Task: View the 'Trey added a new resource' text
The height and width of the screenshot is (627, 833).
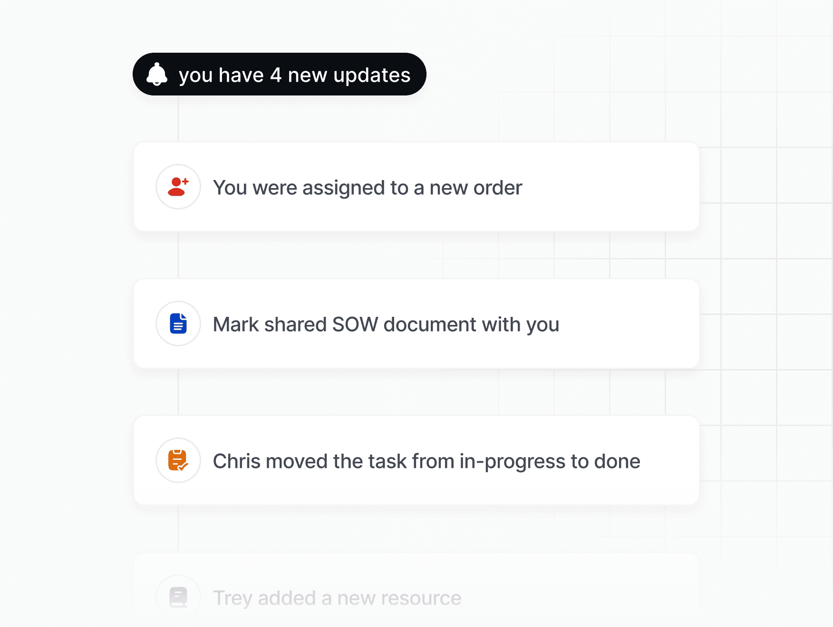Action: click(337, 598)
